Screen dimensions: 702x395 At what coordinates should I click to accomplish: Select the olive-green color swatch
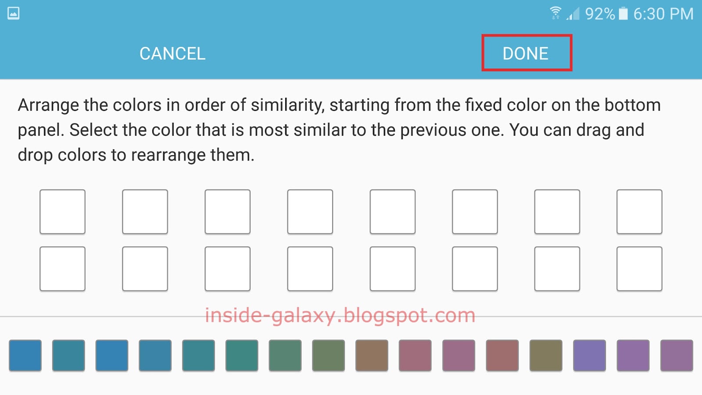(x=547, y=355)
